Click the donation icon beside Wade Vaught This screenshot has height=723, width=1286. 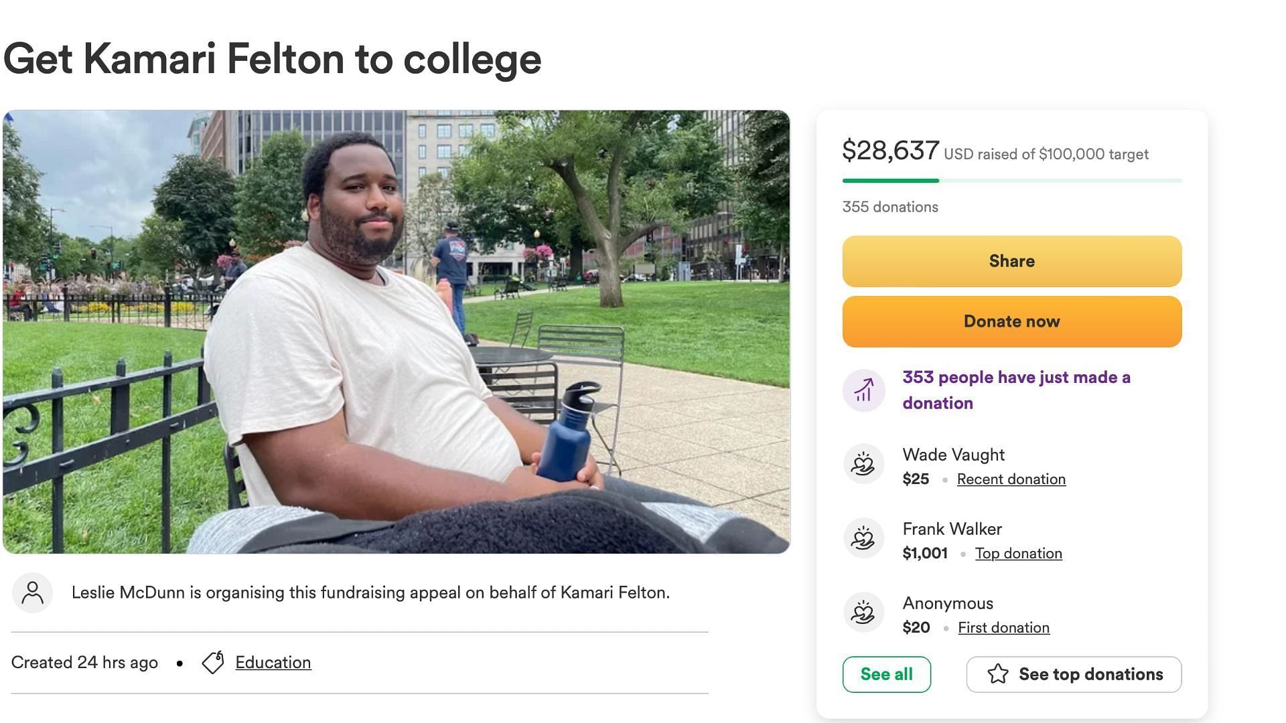863,464
